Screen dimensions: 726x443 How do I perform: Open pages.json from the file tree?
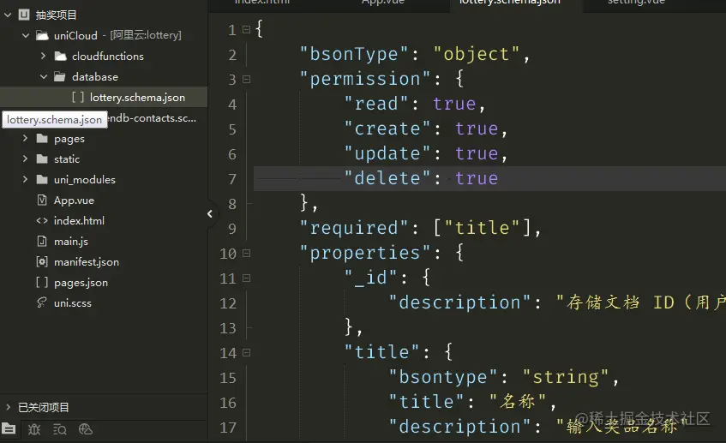click(81, 283)
